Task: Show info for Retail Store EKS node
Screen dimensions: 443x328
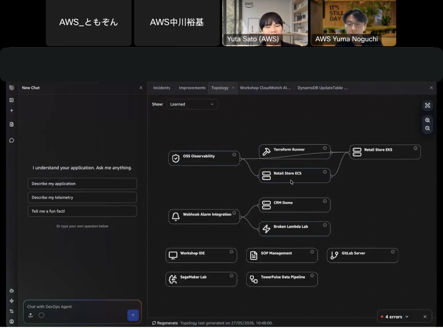Action: coord(416,148)
